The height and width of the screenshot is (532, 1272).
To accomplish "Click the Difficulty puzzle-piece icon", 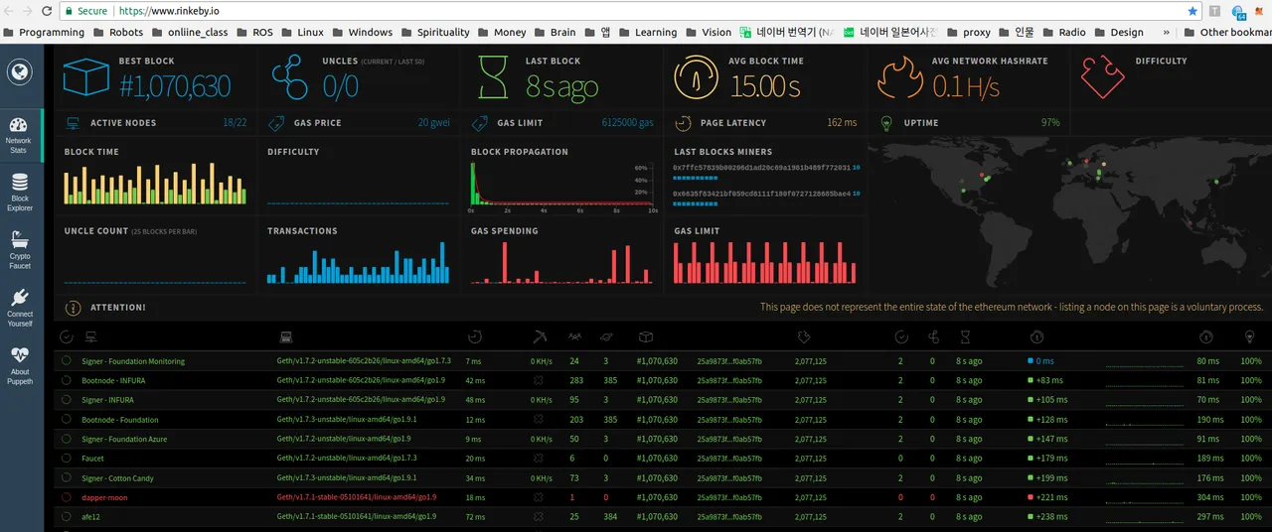I will click(x=1102, y=77).
